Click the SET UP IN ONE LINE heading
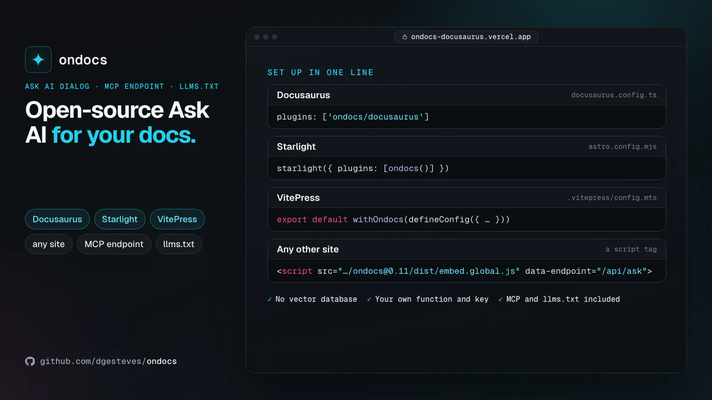The image size is (712, 400). (320, 72)
